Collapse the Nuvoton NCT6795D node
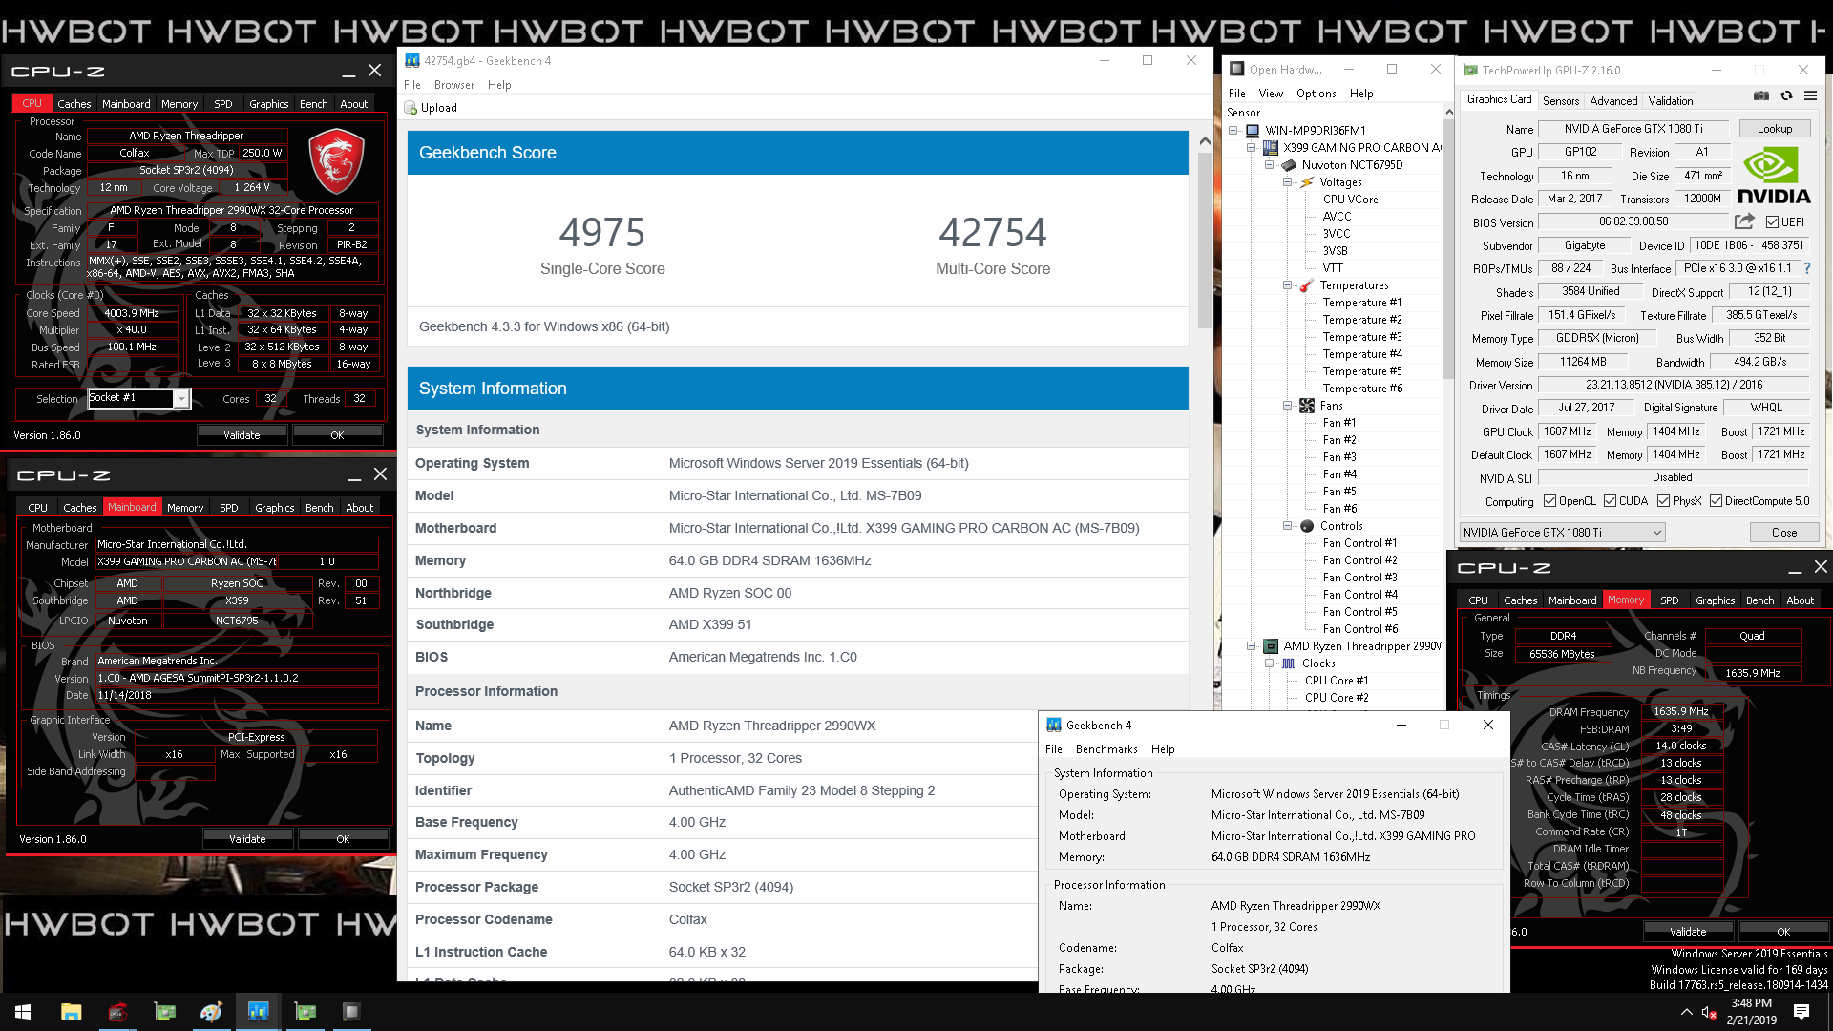Screen dimensions: 1833x1031 (1270, 165)
